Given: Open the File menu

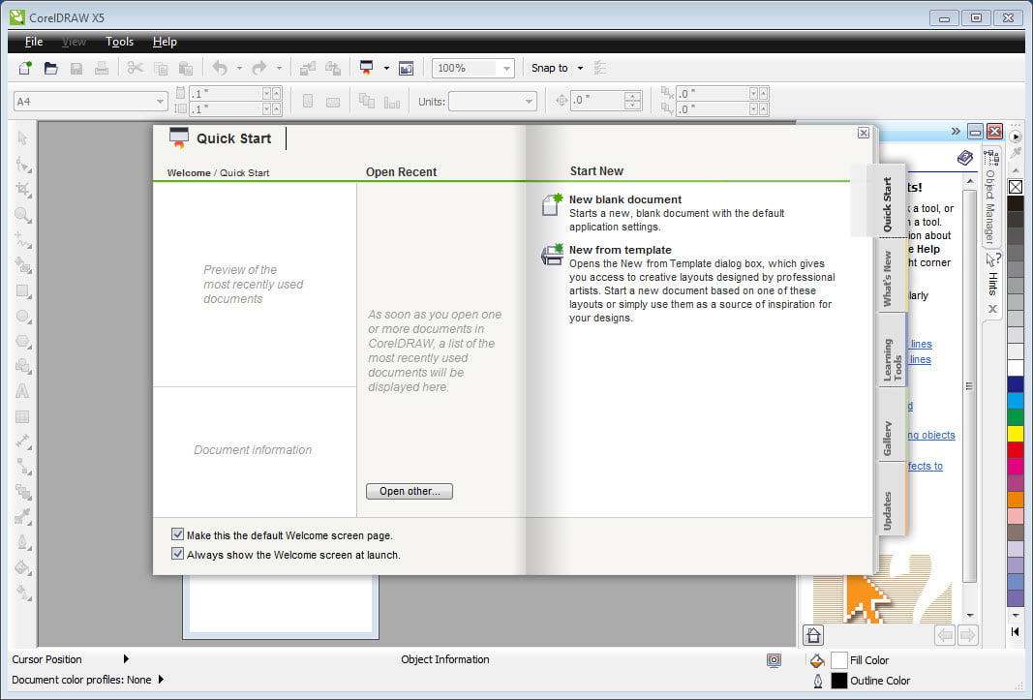Looking at the screenshot, I should [34, 42].
